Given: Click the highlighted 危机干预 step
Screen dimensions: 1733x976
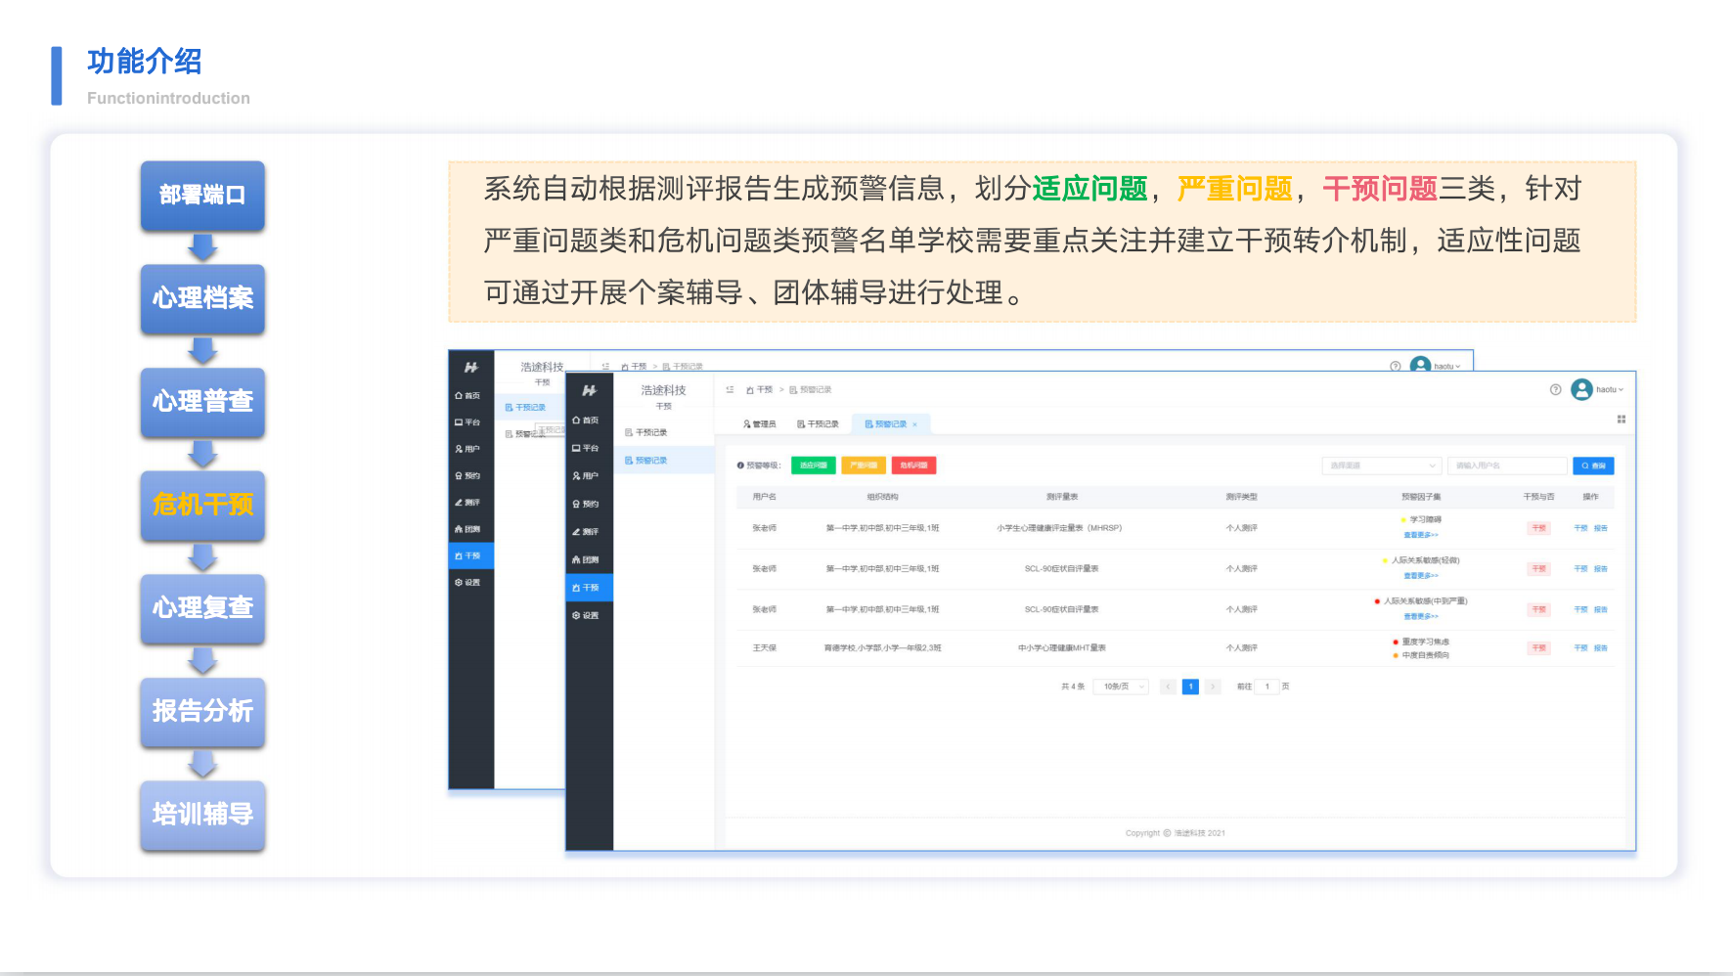Looking at the screenshot, I should pyautogui.click(x=202, y=506).
